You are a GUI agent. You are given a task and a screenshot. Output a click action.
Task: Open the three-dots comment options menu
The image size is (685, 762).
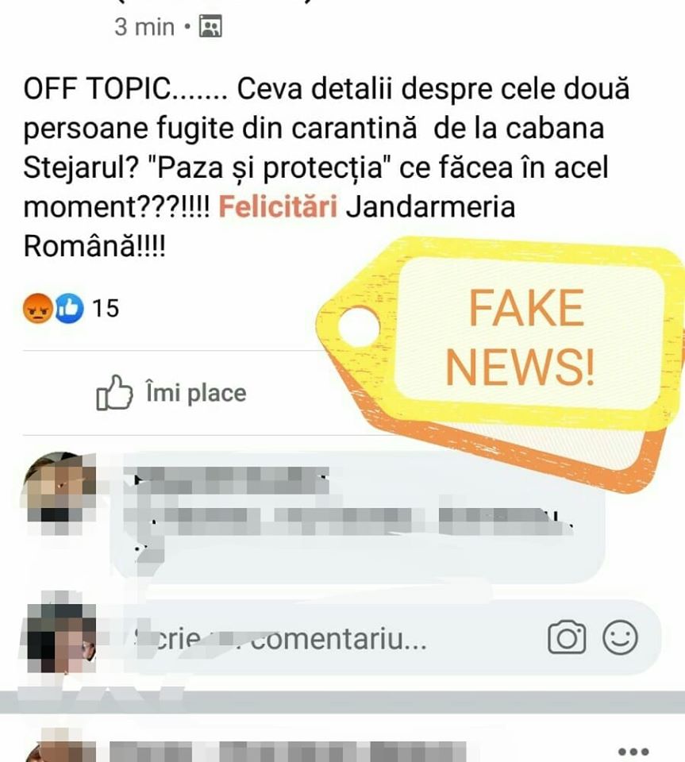[x=634, y=752]
